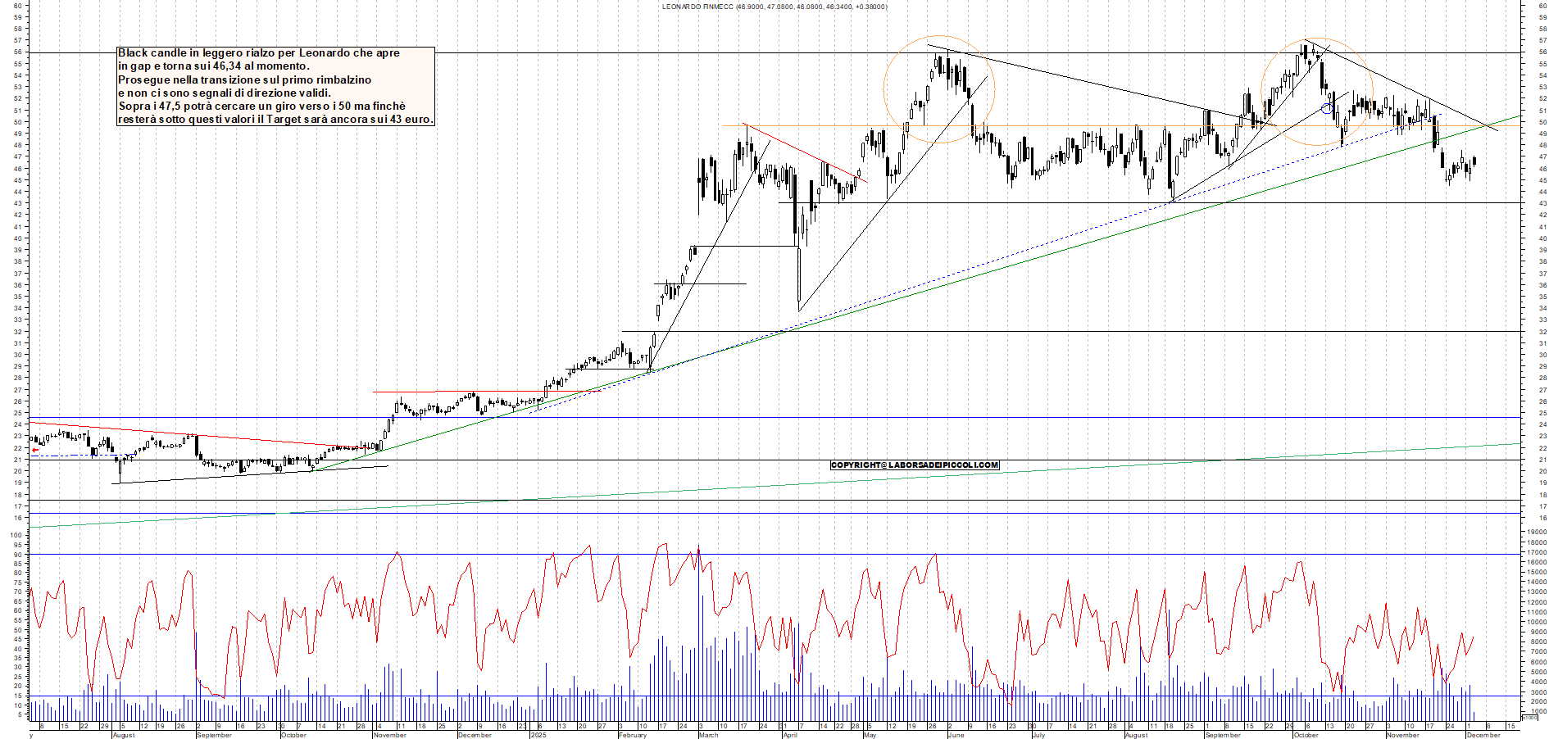
Task: Click the small blue circle near October candles
Action: click(x=1328, y=107)
